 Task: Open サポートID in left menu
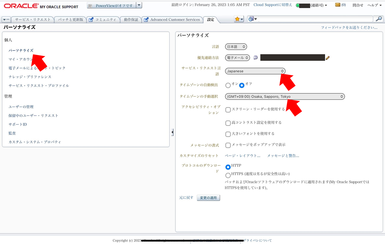18,125
